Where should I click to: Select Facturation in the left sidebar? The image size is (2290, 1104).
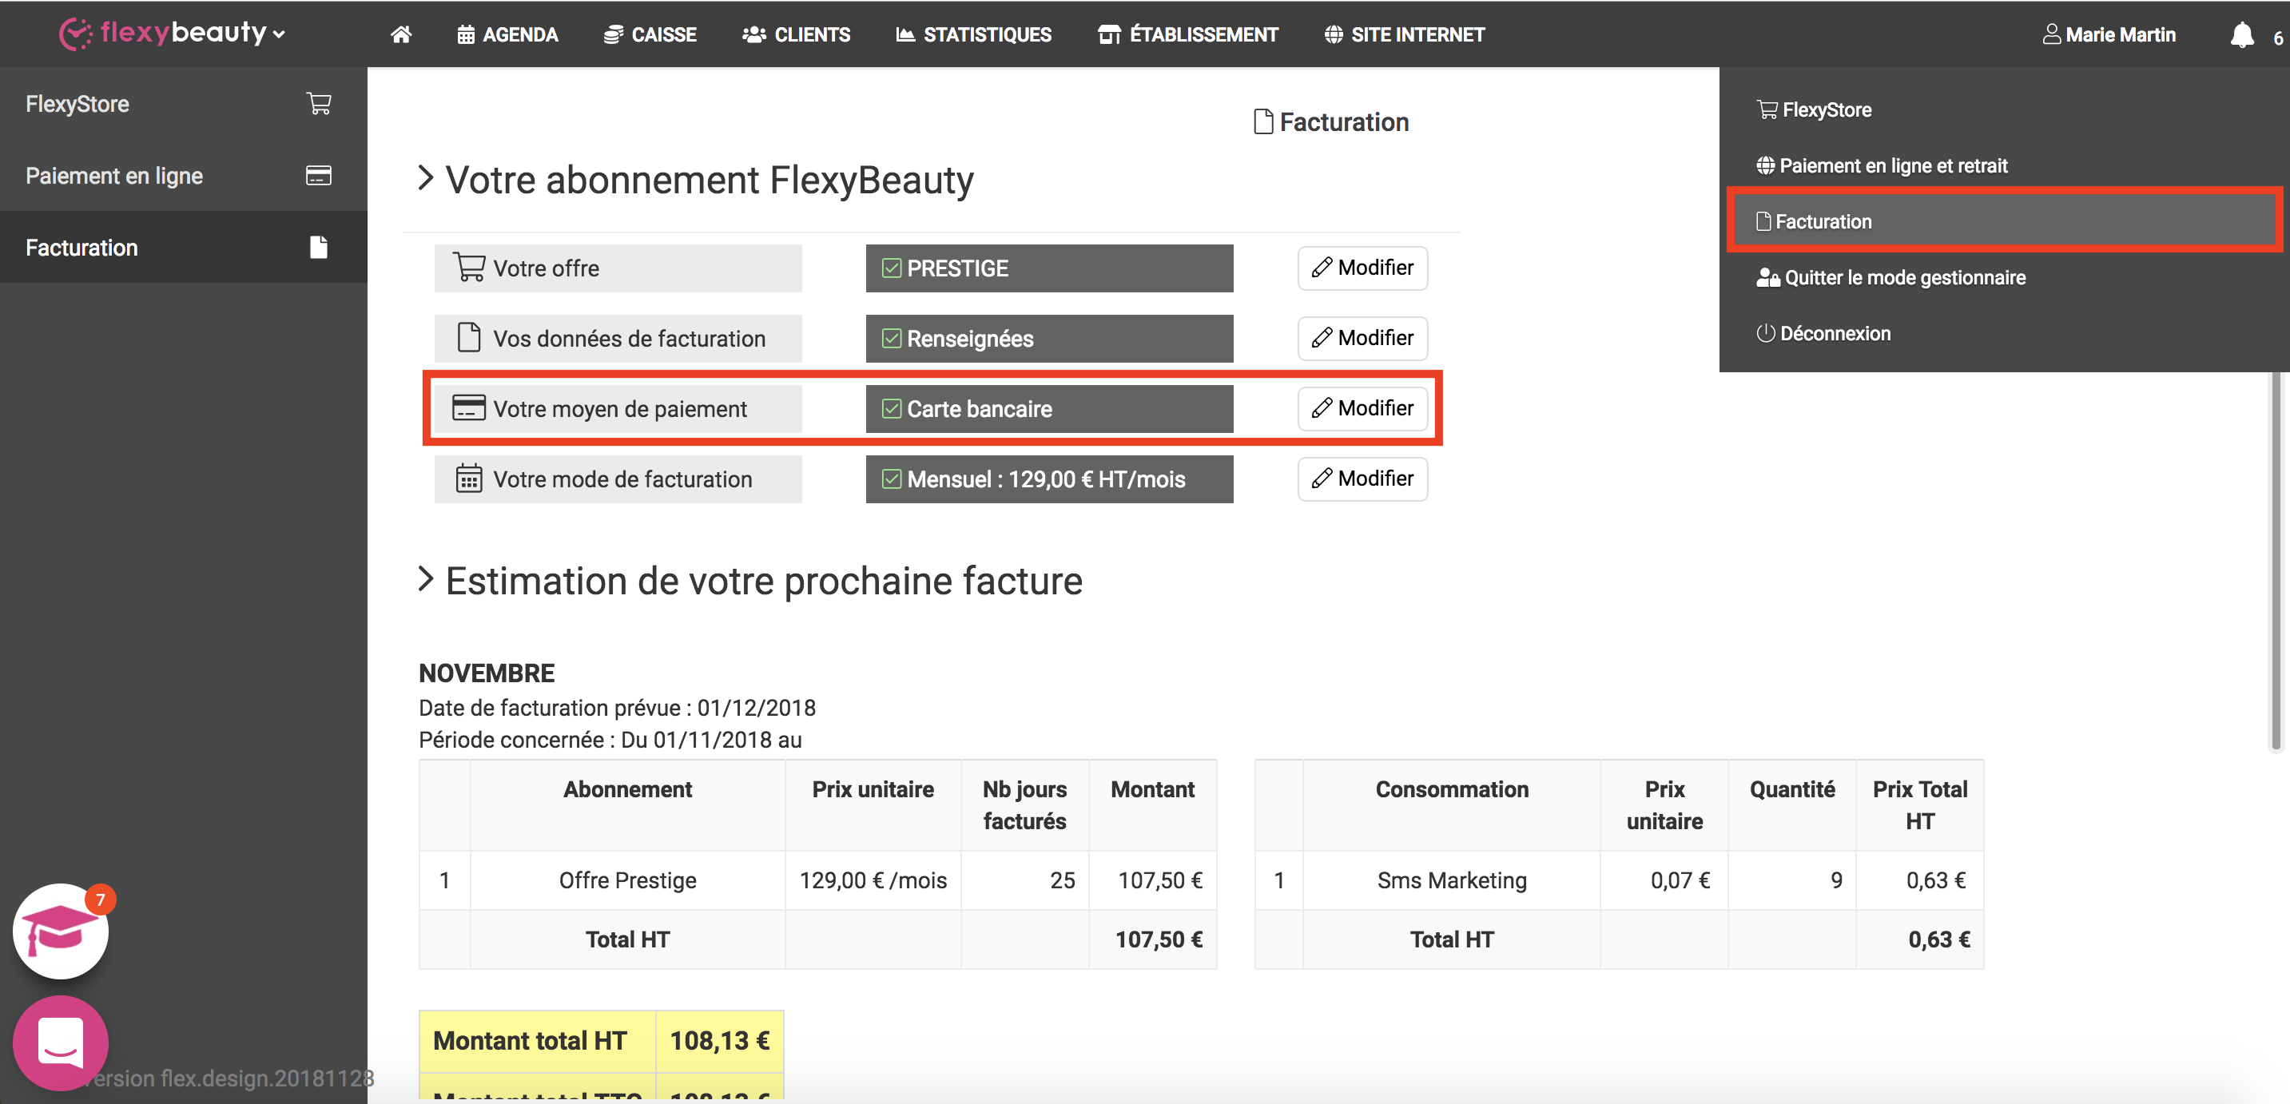183,247
